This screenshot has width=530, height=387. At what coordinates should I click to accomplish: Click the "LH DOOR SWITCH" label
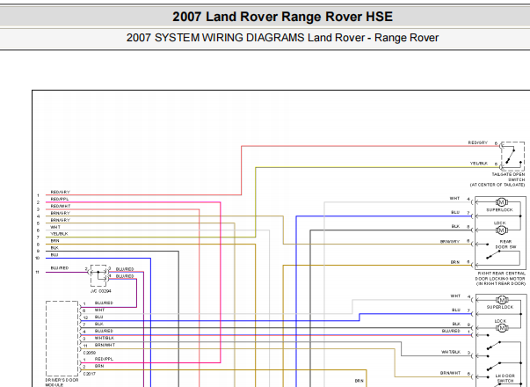pos(505,378)
